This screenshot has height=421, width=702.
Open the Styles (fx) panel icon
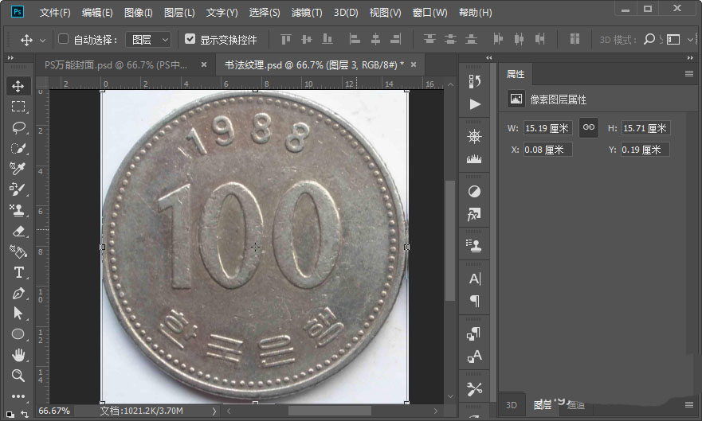click(475, 214)
